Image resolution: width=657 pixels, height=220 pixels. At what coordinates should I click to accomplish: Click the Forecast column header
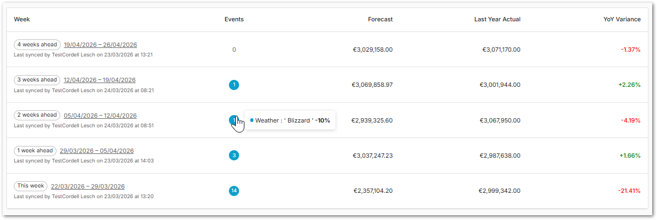point(380,19)
